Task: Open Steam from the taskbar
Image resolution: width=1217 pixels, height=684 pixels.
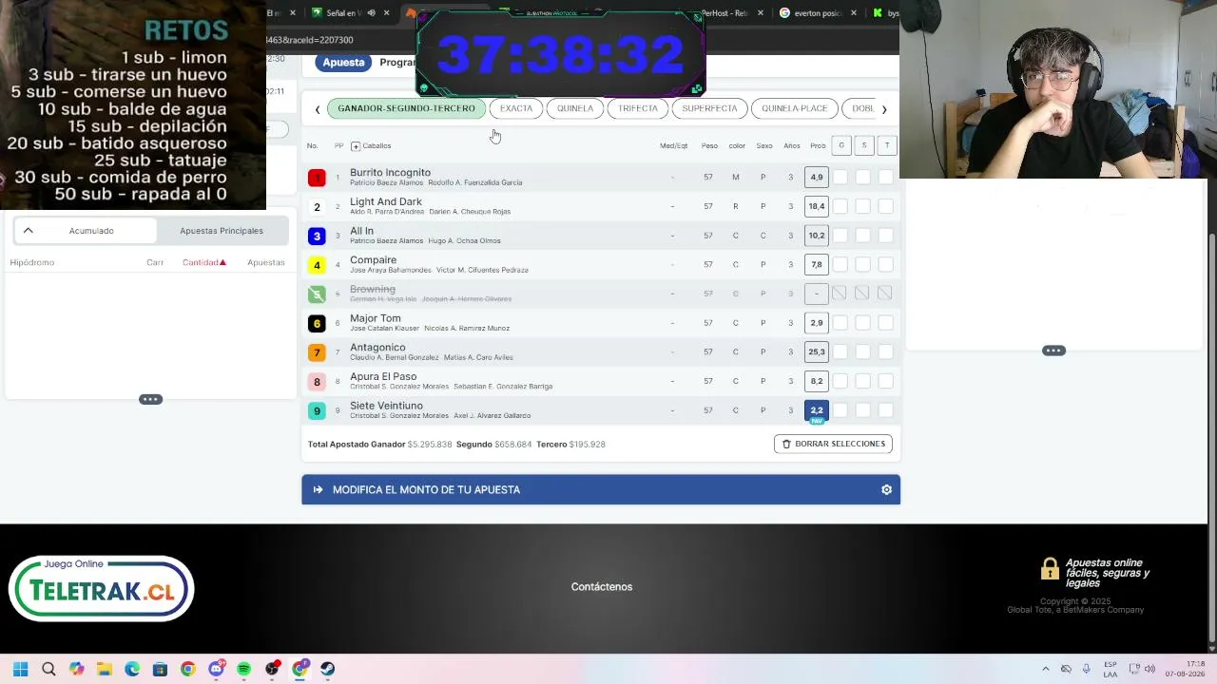Action: (328, 669)
